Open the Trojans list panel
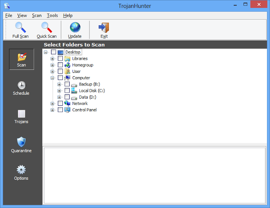270x208 pixels. (22, 117)
